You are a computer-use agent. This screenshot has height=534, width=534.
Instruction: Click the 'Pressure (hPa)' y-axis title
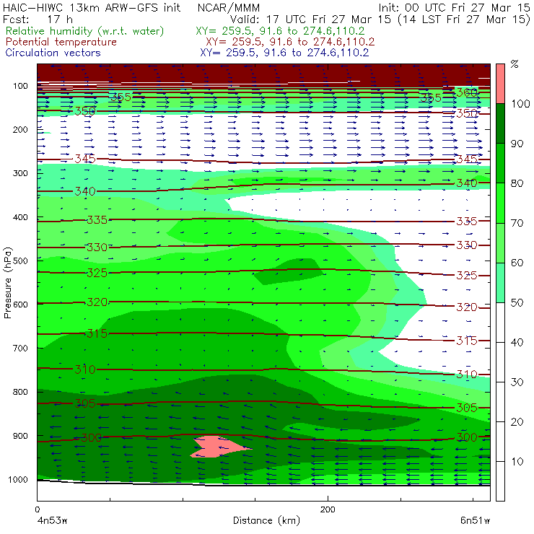[7, 283]
